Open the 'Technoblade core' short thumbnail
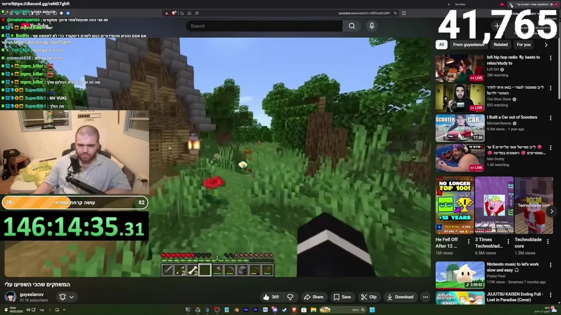Viewport: 561px width, 315px height. pyautogui.click(x=533, y=205)
